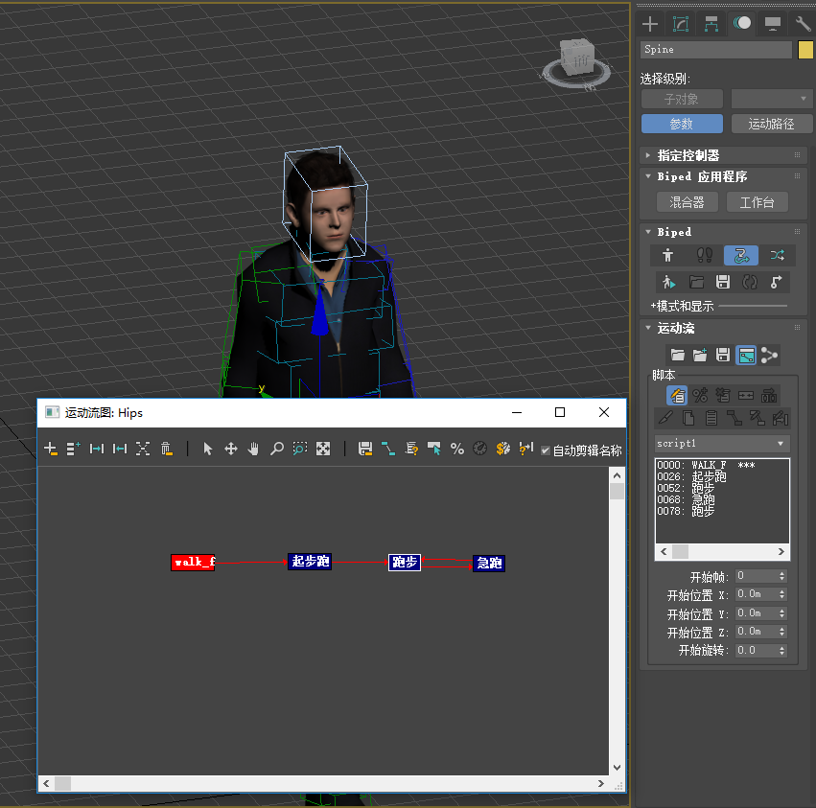Toggle the 自动剪辑名称 checkbox
Viewport: 816px width, 808px height.
pyautogui.click(x=546, y=450)
